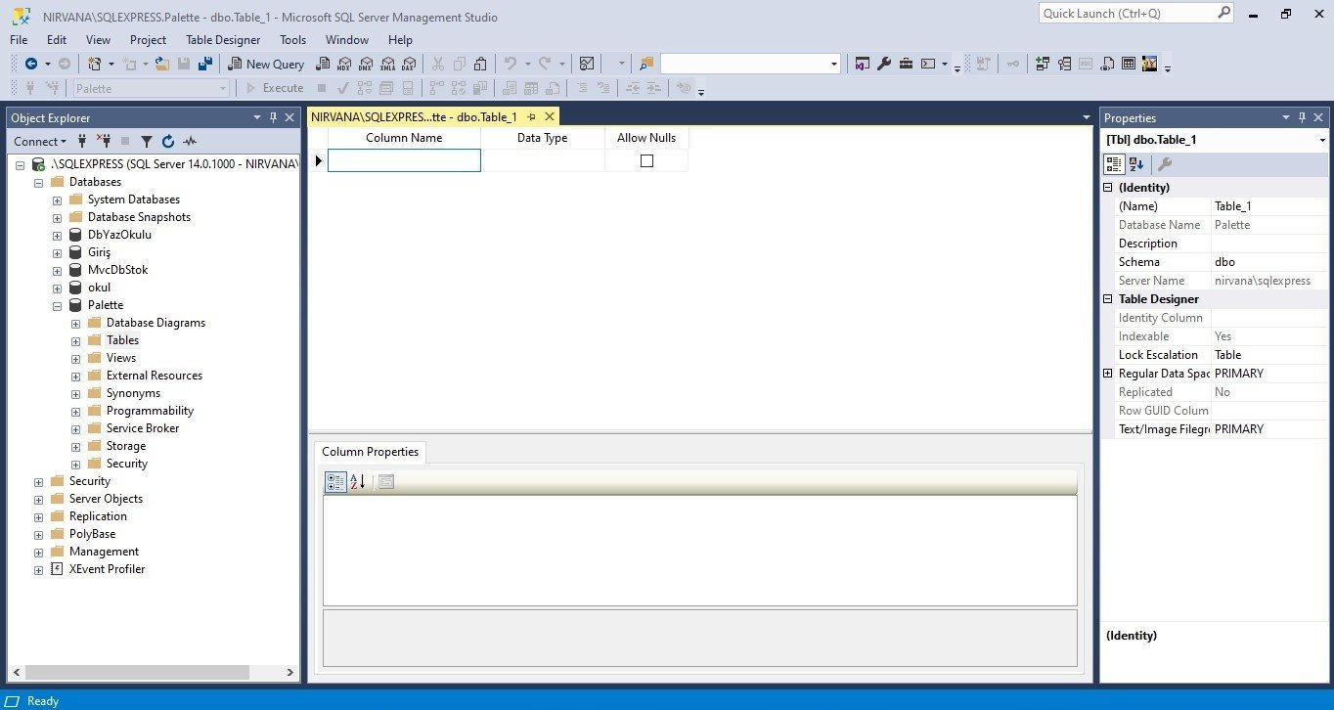
Task: Open the Properties wrench icon in toolbar
Action: (884, 64)
